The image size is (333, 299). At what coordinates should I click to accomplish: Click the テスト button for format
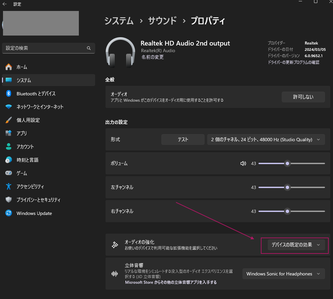pyautogui.click(x=183, y=140)
